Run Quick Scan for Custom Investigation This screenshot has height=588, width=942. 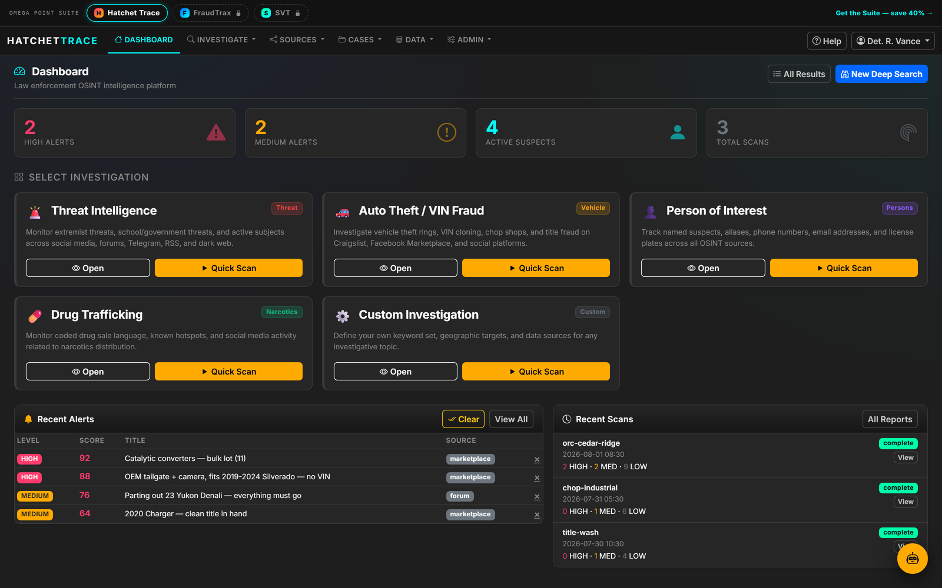pos(536,372)
